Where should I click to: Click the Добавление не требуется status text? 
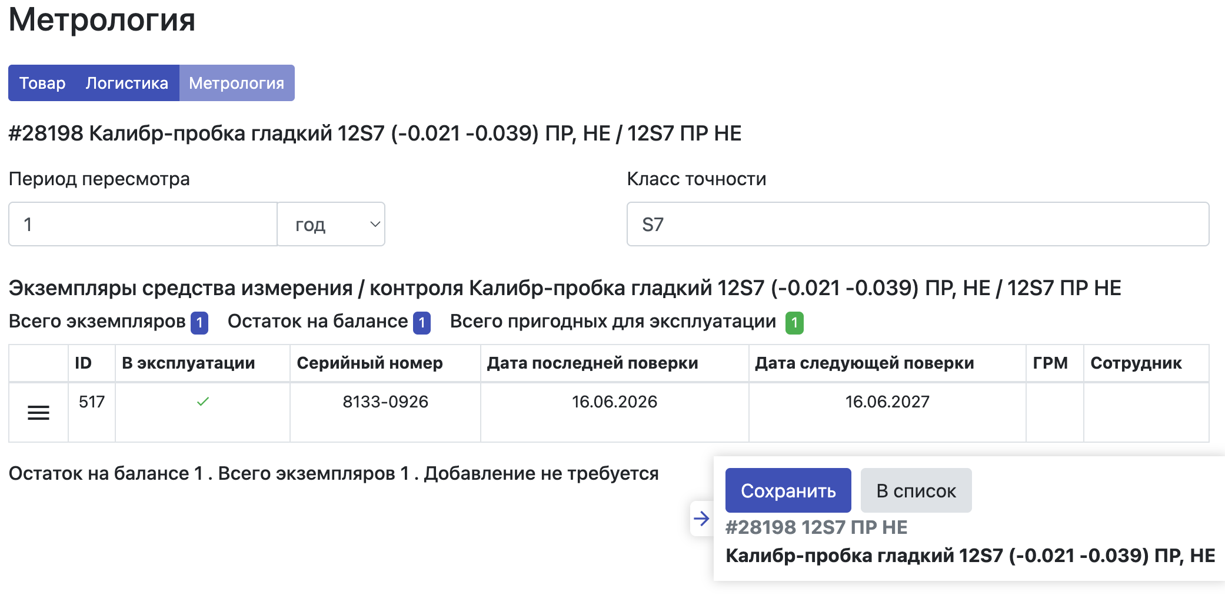point(541,473)
